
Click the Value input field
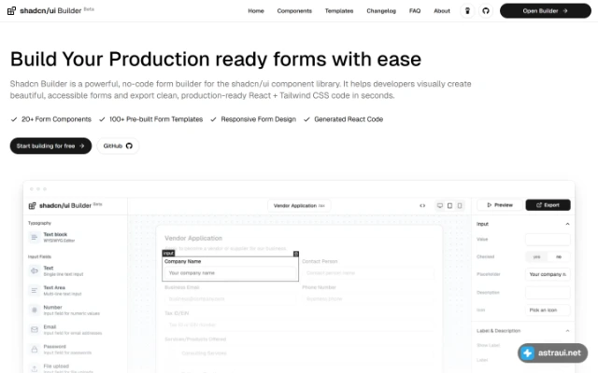[x=548, y=240]
